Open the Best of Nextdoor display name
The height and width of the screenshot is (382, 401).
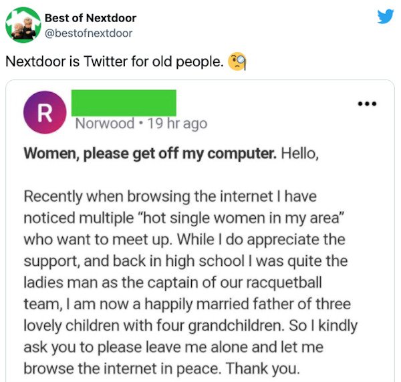pos(90,18)
